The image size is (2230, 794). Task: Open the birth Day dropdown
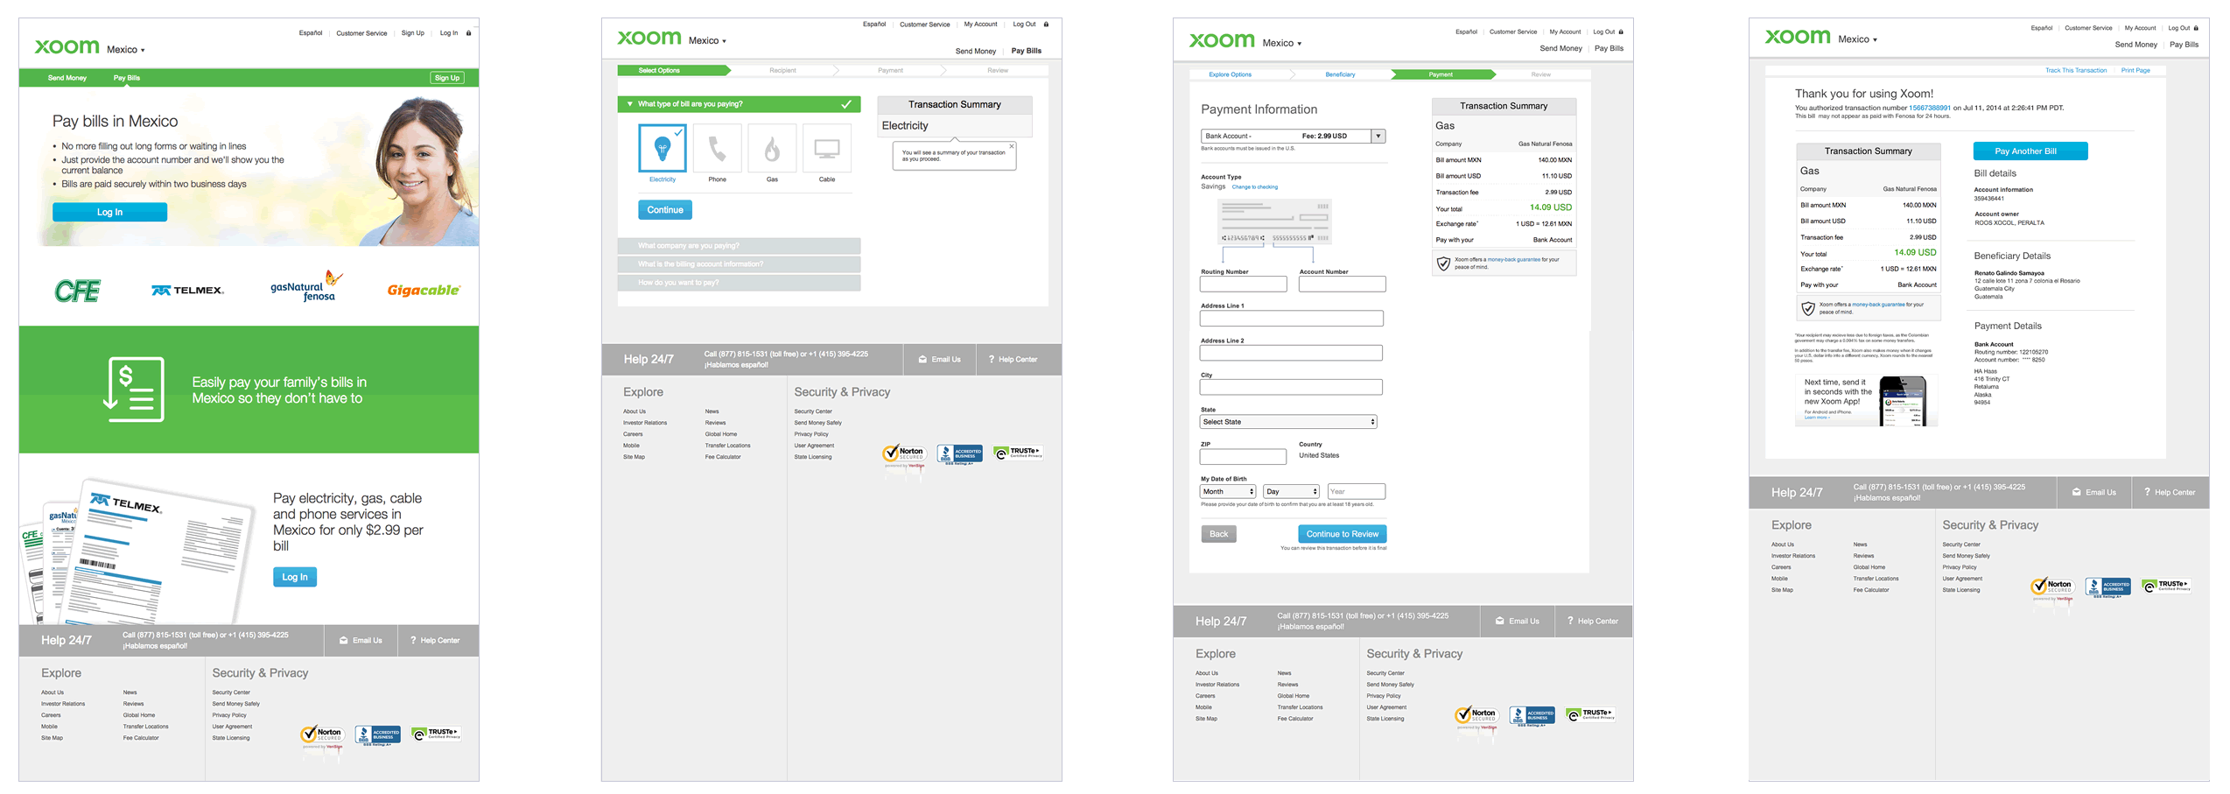pyautogui.click(x=1290, y=492)
